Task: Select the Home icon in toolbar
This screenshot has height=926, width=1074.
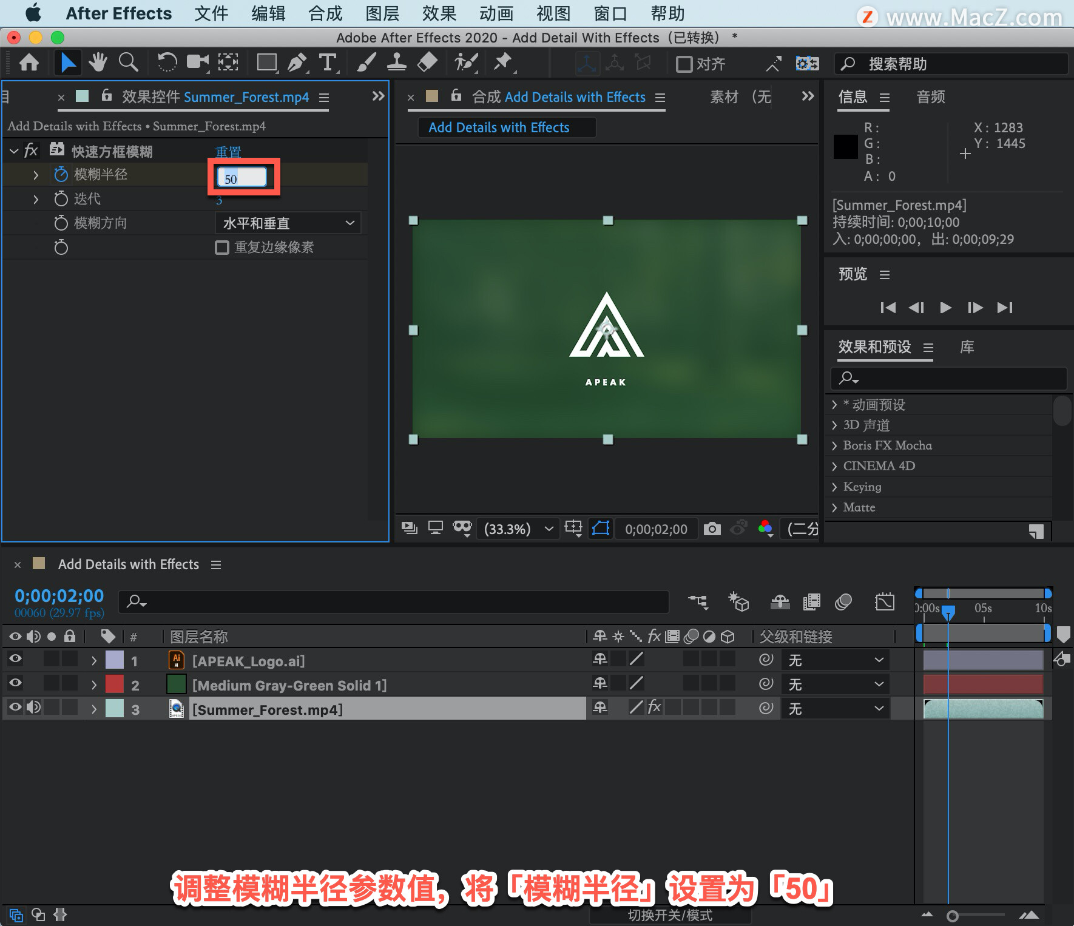Action: pos(29,63)
